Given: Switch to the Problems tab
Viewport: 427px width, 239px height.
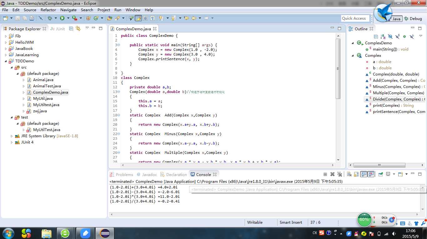Looking at the screenshot, I should (121, 174).
